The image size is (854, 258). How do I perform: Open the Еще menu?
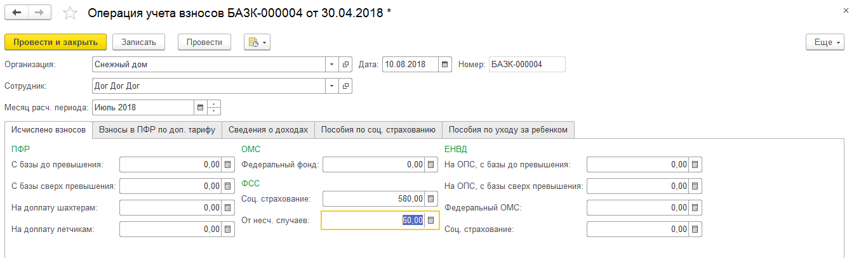pos(825,42)
